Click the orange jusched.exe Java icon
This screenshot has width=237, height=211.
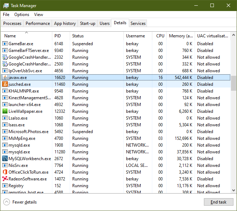click(5, 84)
